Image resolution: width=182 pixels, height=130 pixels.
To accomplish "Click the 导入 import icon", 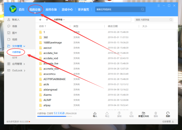I will tap(95, 113).
